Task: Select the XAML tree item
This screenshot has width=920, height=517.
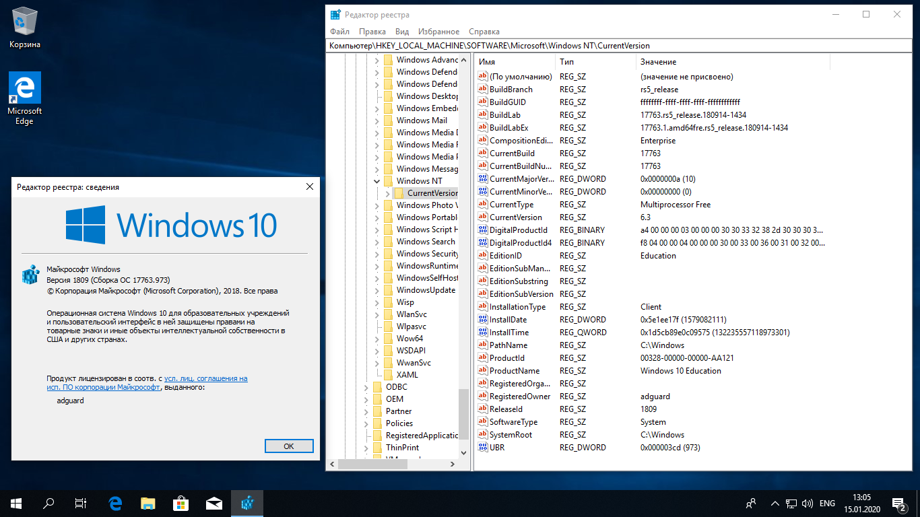Action: (x=407, y=375)
